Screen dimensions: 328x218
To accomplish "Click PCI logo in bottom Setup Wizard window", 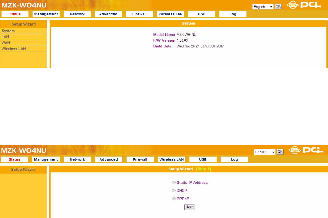I will point(306,150).
